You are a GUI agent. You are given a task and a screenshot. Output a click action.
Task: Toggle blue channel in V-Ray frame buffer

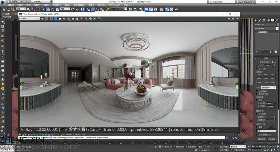point(55,19)
